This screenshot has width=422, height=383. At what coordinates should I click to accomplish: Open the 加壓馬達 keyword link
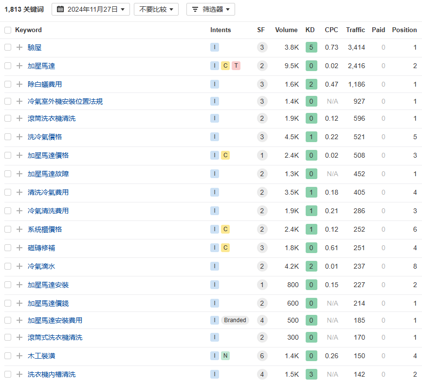pos(41,66)
